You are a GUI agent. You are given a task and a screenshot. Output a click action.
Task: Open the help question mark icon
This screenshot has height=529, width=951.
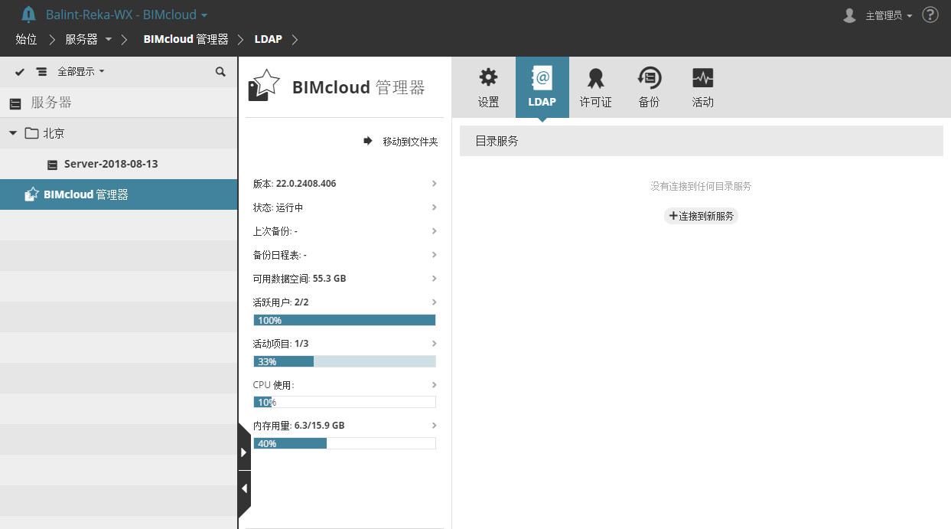(x=930, y=15)
